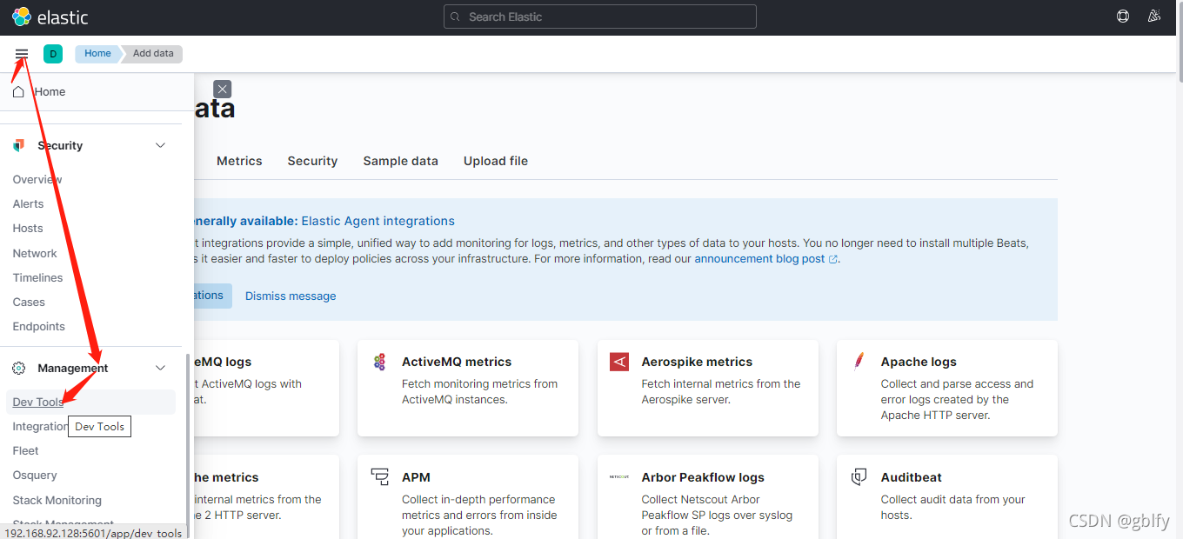
Task: Open the Arbor Peakflow logs card
Action: (x=708, y=497)
